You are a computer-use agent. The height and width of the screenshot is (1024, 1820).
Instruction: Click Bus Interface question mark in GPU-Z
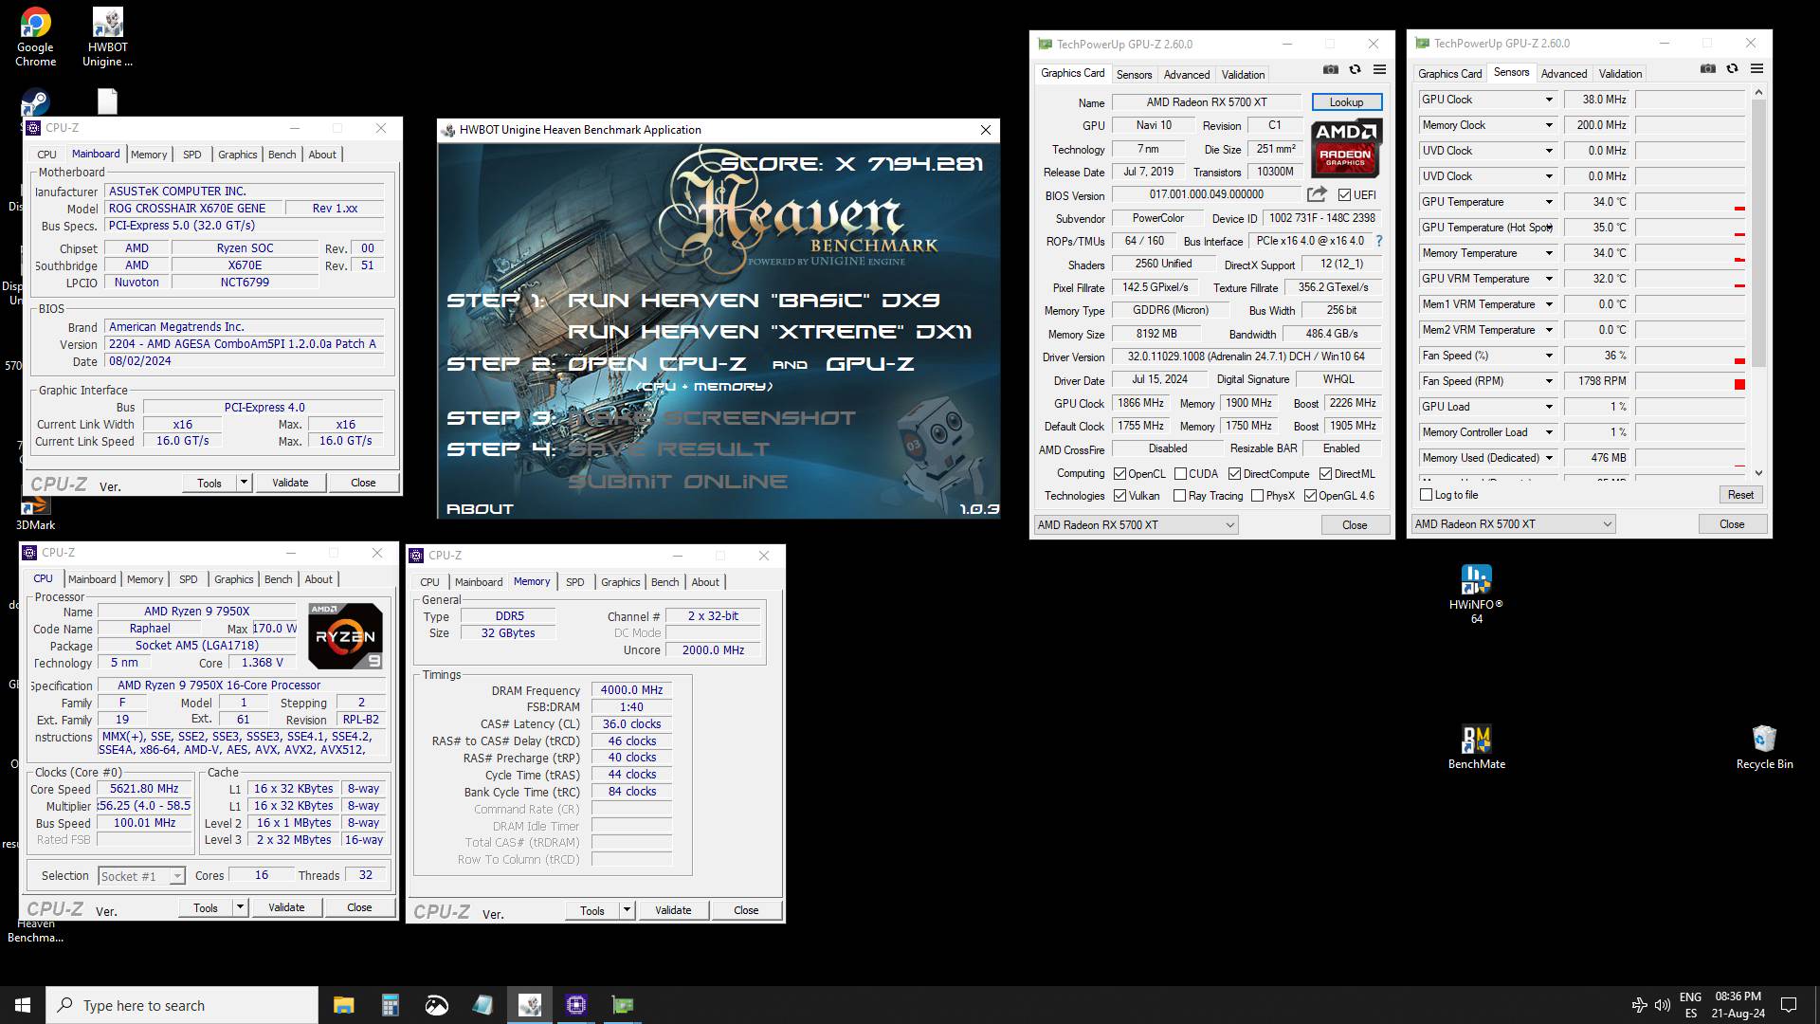1379,241
